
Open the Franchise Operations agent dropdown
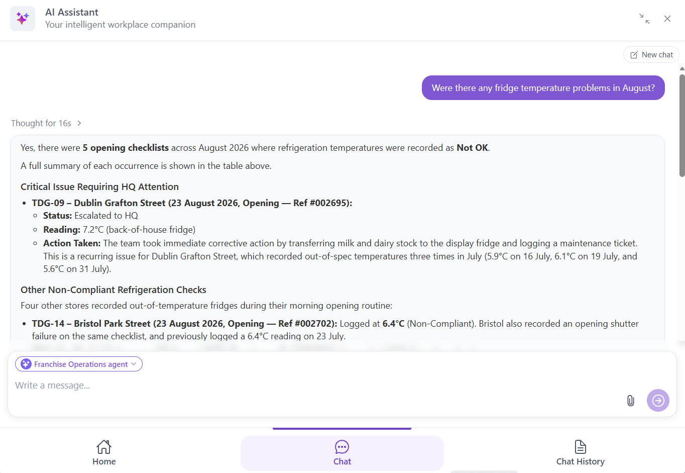pyautogui.click(x=79, y=364)
